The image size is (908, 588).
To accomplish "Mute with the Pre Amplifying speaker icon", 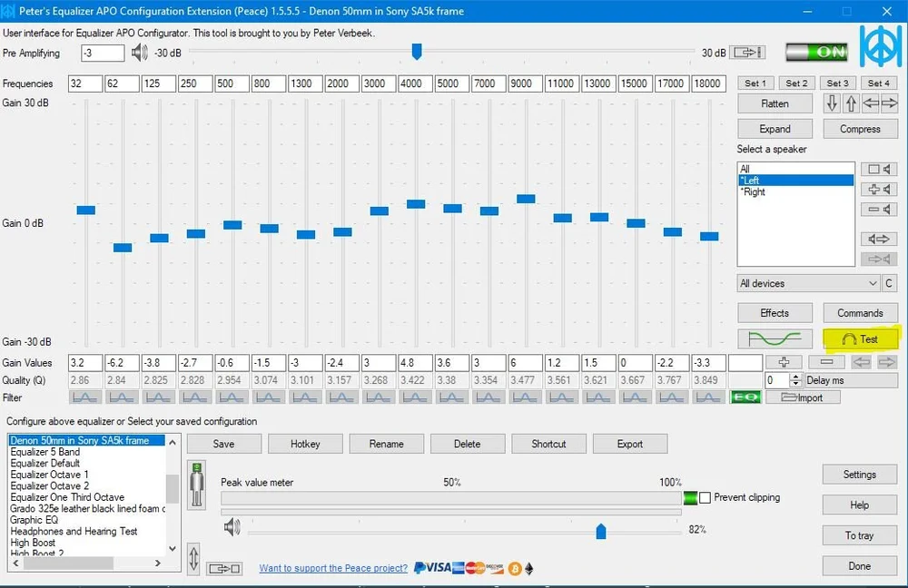I will point(139,53).
